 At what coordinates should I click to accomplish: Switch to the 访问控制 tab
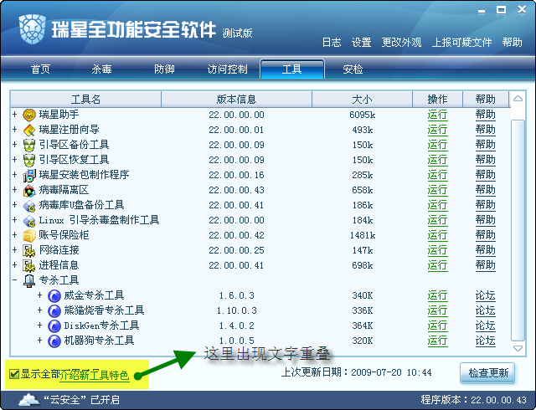227,69
